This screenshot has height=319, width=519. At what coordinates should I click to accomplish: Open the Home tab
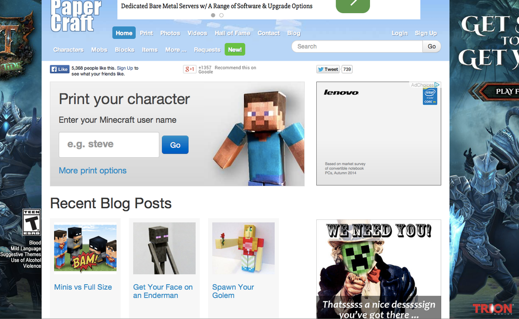[x=124, y=33]
